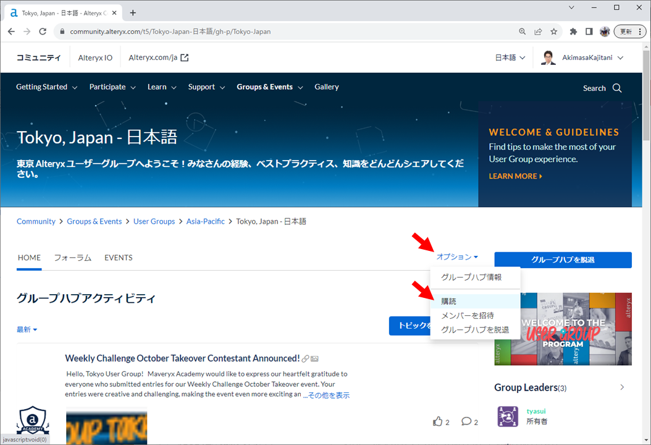
Task: Open the Asia-Pacific breadcrumb link
Action: 205,221
